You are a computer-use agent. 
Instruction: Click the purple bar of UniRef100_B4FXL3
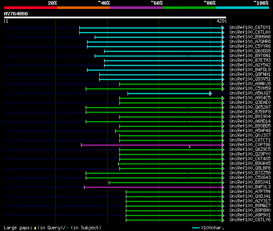tap(153, 188)
